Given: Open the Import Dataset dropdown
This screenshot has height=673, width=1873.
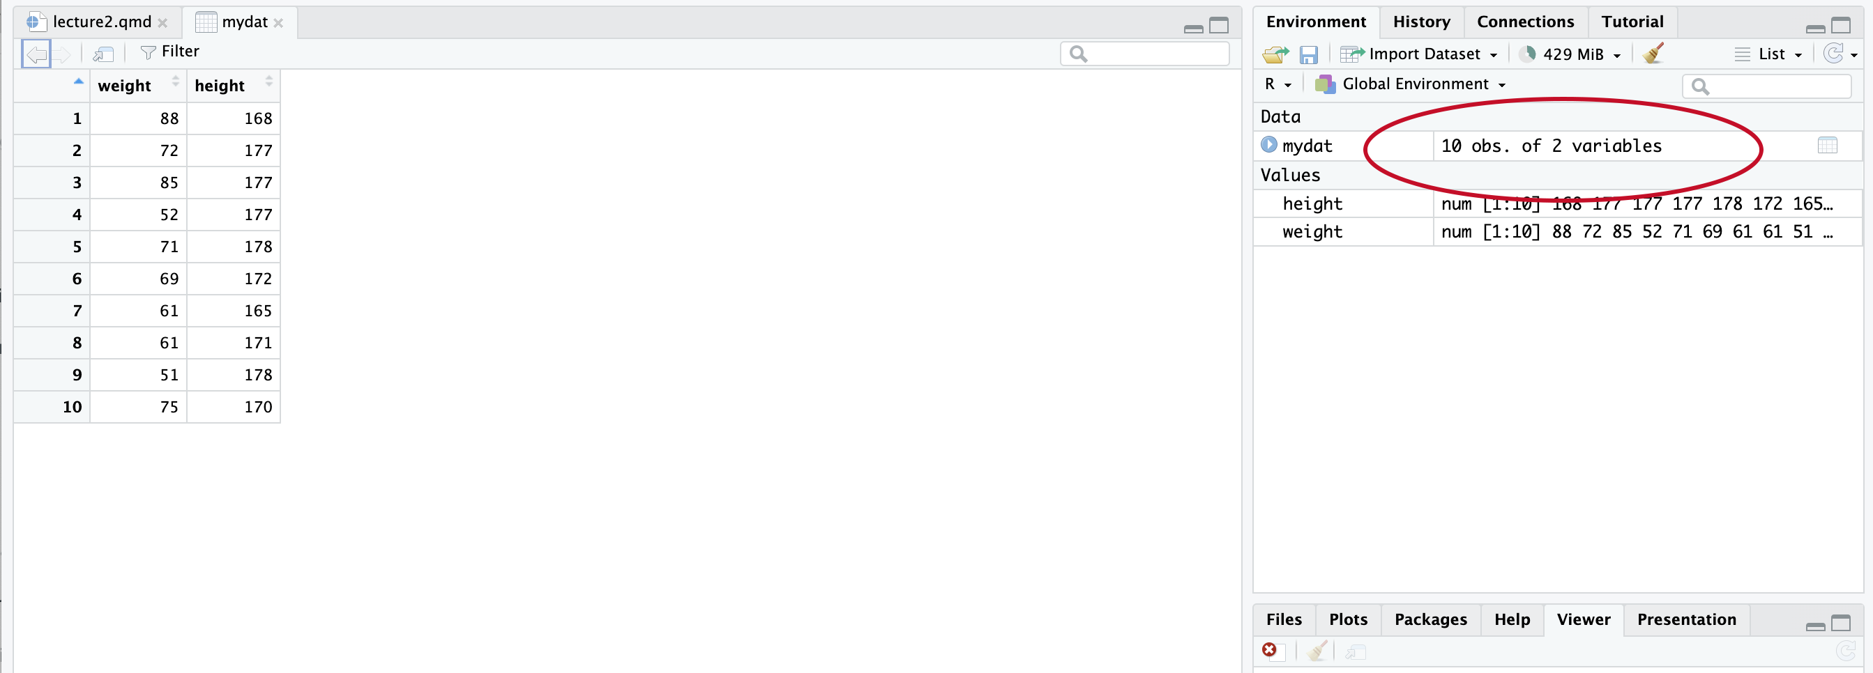Looking at the screenshot, I should coord(1418,54).
